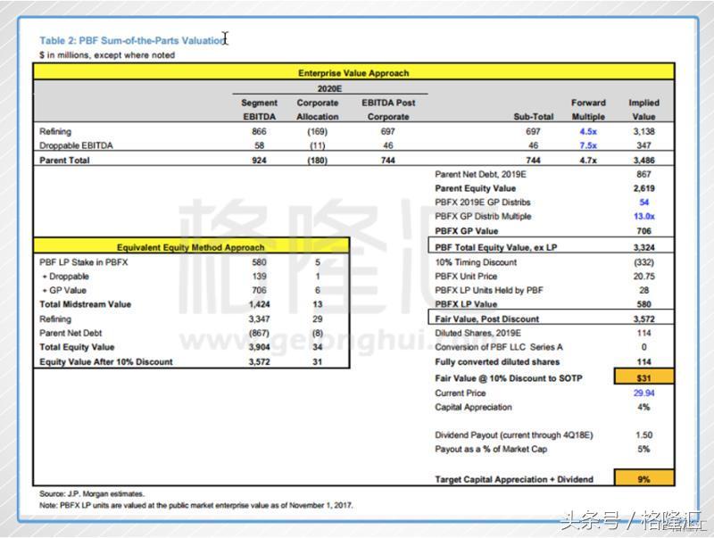Select the unit price value "20.75"
Image resolution: width=714 pixels, height=538 pixels.
643,277
